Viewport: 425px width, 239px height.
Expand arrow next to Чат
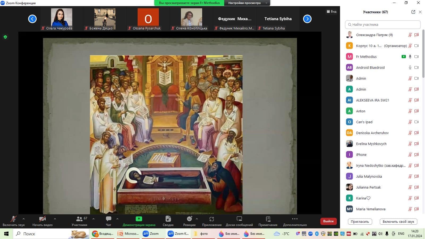pyautogui.click(x=117, y=219)
